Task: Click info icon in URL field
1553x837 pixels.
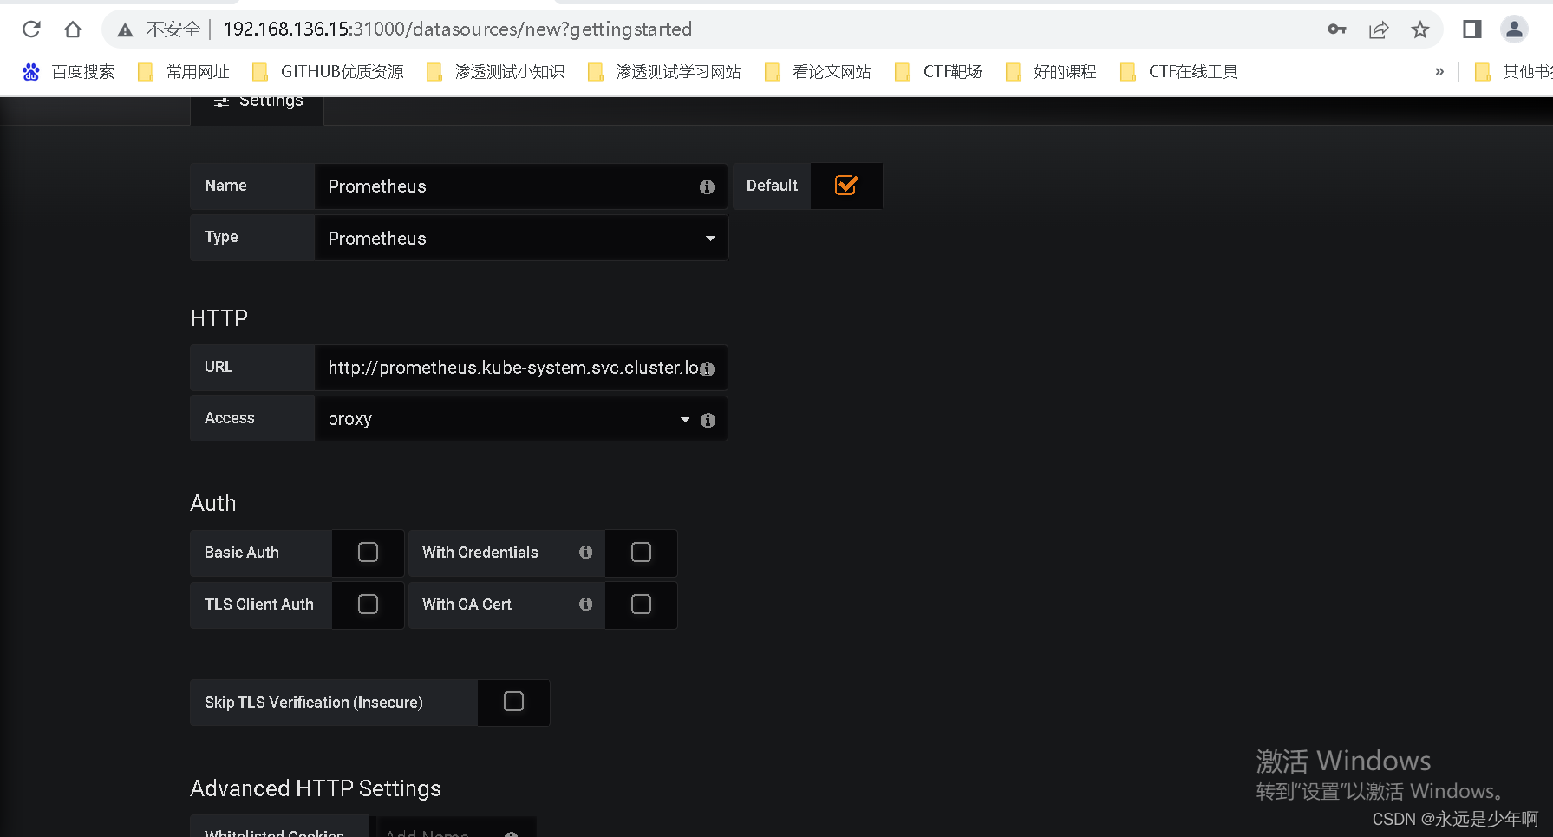Action: [x=708, y=369]
